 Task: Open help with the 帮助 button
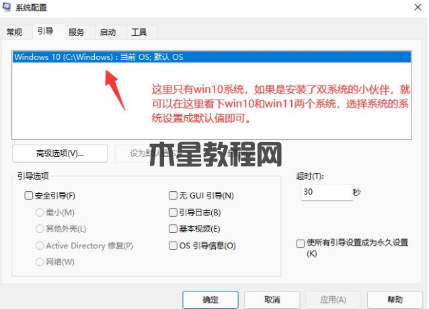[x=395, y=300]
